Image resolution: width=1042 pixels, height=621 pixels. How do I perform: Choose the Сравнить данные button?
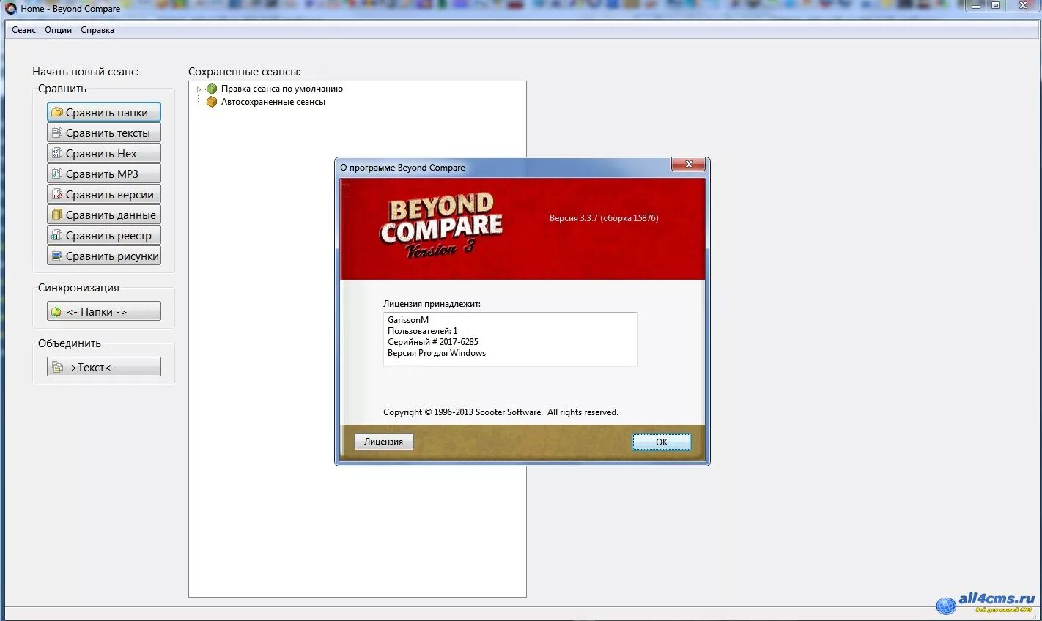point(104,215)
